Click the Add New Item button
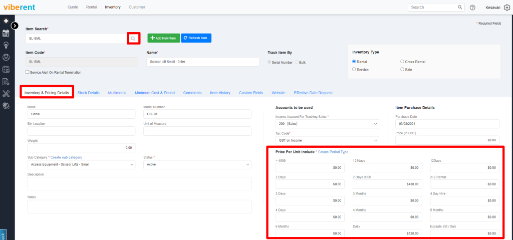The width and height of the screenshot is (513, 240). click(x=163, y=38)
